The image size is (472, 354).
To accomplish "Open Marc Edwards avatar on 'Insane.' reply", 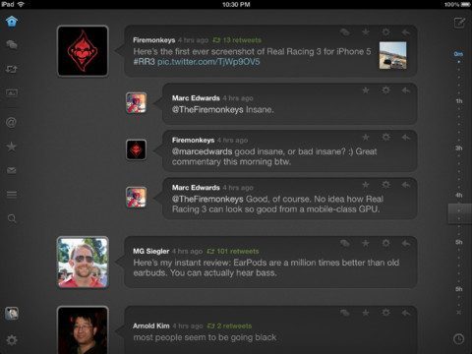I will tap(136, 103).
